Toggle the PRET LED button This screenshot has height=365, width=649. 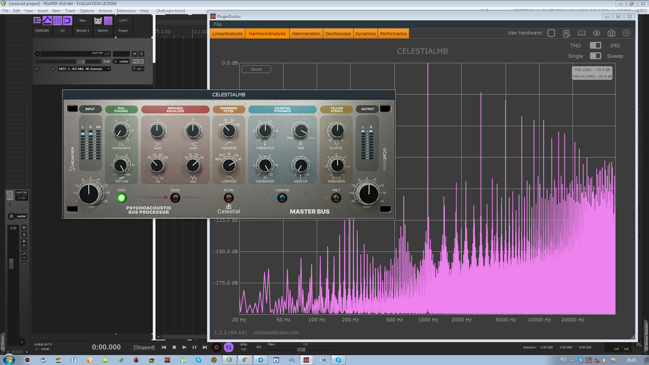click(336, 198)
